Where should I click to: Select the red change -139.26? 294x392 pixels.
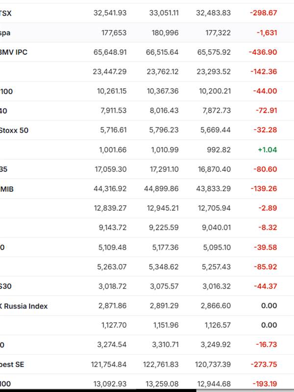click(264, 189)
